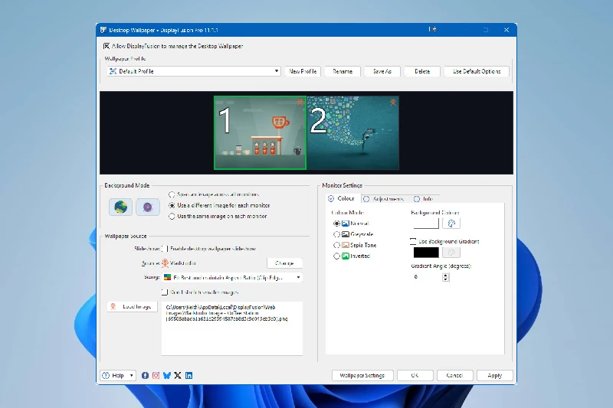Viewport: 613px width, 408px height.
Task: Select the Inverted radio button
Action: [336, 256]
